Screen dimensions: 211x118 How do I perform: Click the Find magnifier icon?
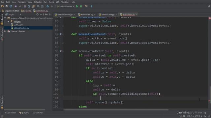coord(38,6)
